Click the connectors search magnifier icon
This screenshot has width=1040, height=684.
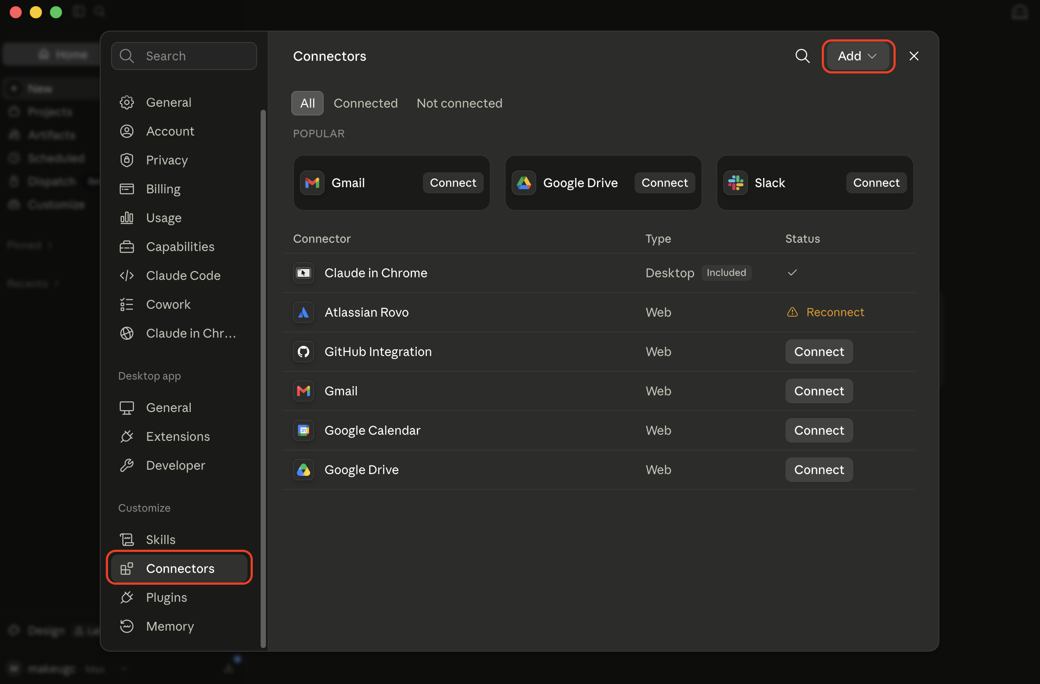(x=803, y=56)
